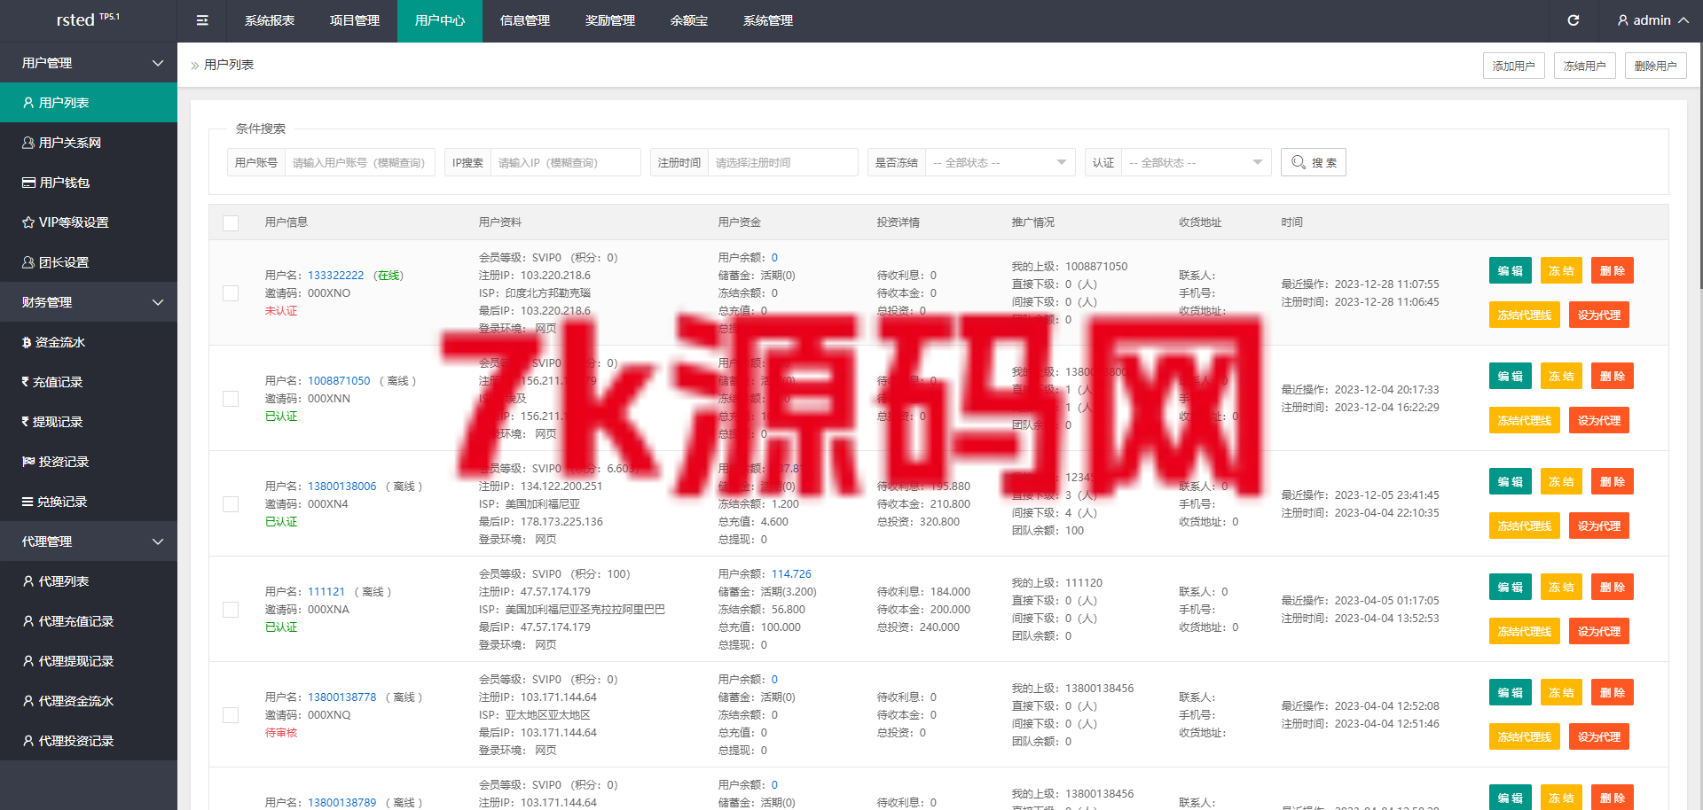
Task: Focus the IP搜索 input field
Action: [x=565, y=162]
